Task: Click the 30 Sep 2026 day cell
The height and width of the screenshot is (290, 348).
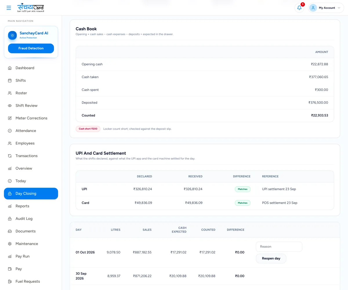Action: (x=81, y=276)
